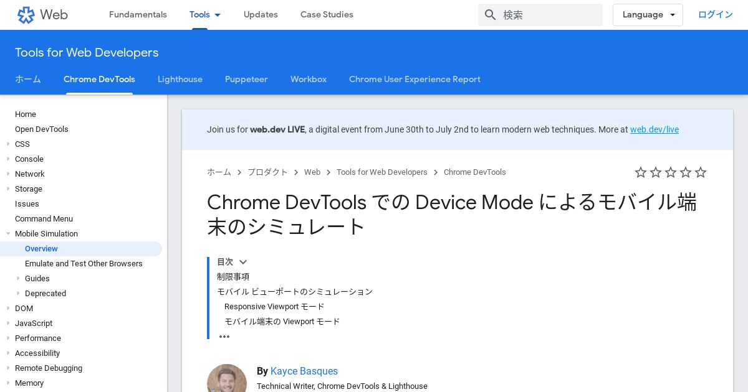Click the search magnifier icon

(491, 15)
